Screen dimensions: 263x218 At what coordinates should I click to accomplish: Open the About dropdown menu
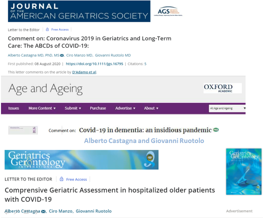pos(151,108)
